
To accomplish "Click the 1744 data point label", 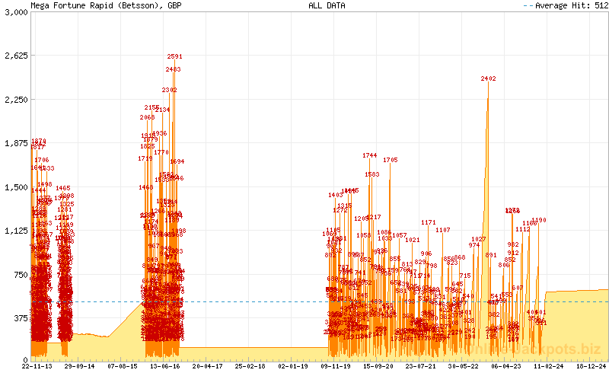I will 370,155.
